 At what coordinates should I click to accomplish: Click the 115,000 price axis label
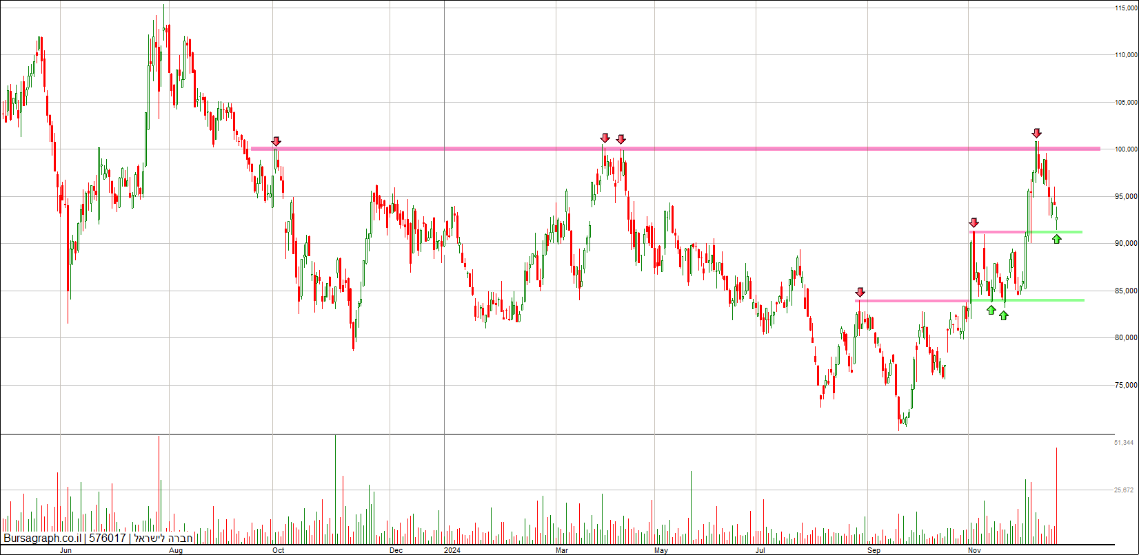coord(1125,8)
